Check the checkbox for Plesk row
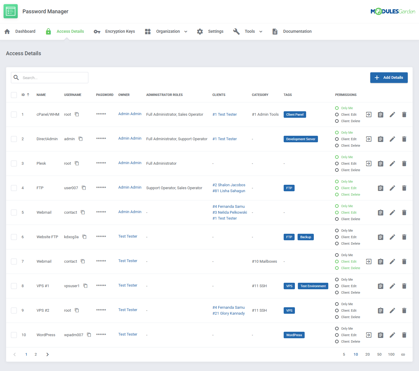Screen dimensions: 419x371 [x=14, y=164]
